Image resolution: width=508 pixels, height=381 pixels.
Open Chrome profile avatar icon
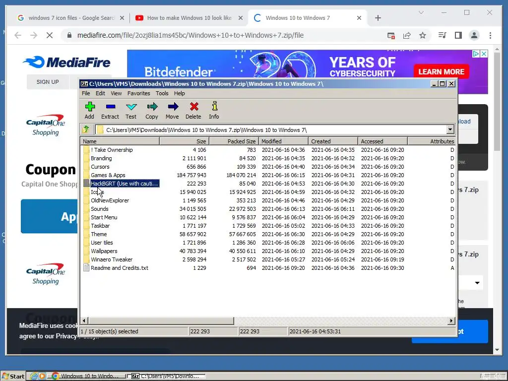point(474,35)
